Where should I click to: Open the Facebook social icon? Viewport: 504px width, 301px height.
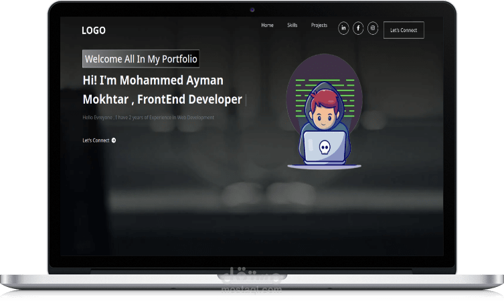click(x=358, y=28)
